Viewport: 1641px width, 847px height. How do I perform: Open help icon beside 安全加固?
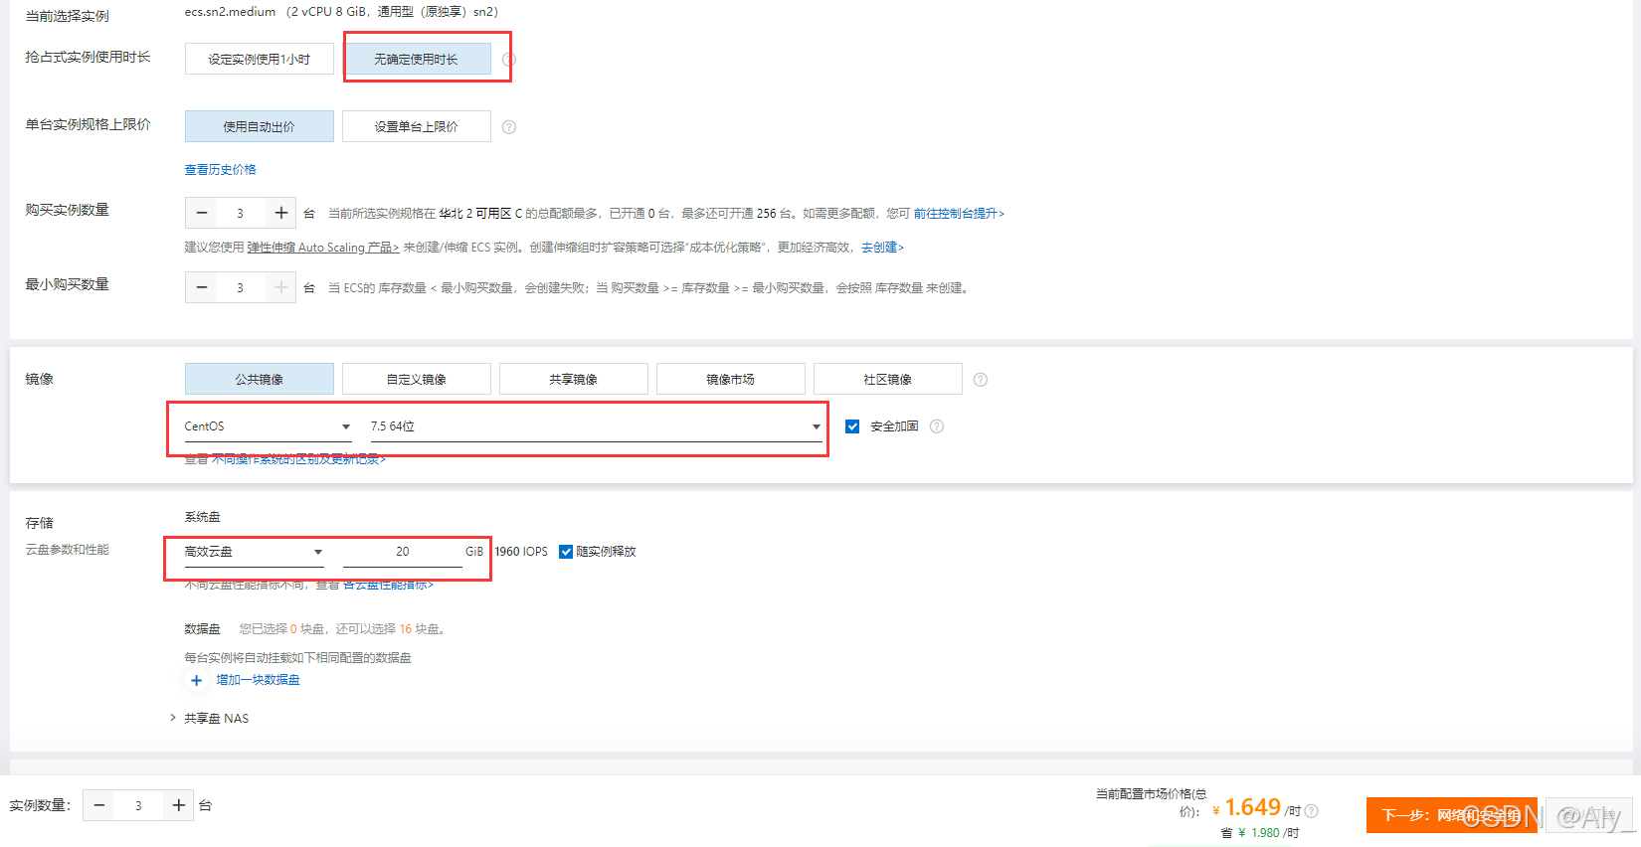[937, 426]
